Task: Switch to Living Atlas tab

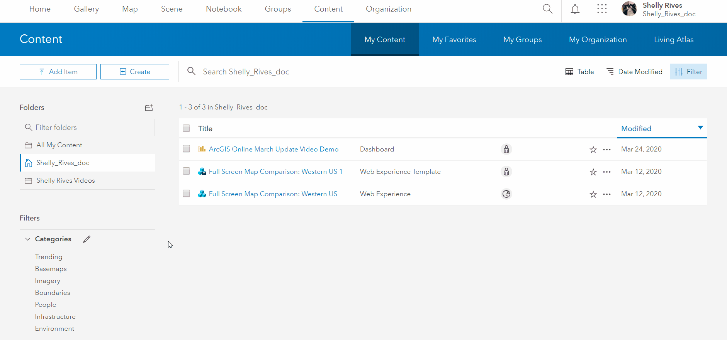Action: [x=674, y=39]
